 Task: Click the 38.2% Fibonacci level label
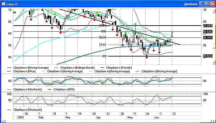pos(103,38)
